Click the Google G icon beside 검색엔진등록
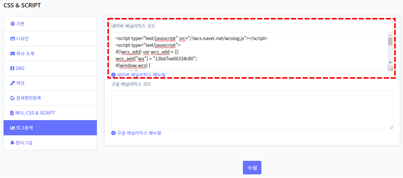This screenshot has height=178, width=403. coord(12,98)
